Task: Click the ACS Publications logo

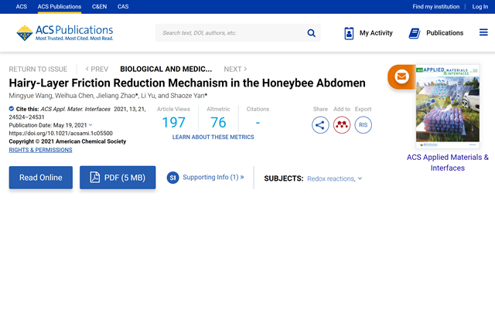Action: point(64,33)
